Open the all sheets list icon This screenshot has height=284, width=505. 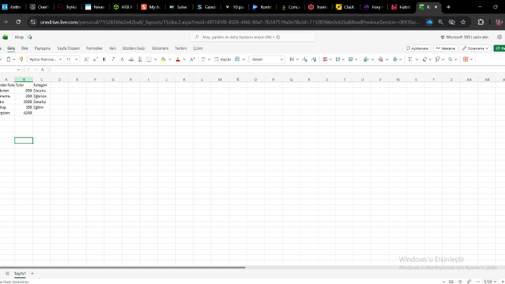tap(7, 273)
